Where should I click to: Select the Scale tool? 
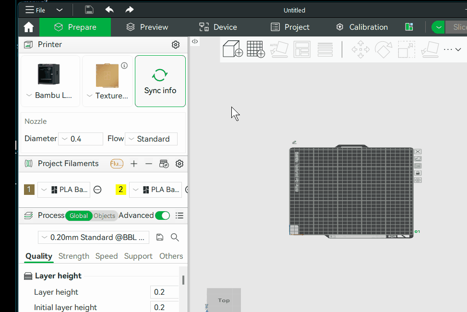407,49
